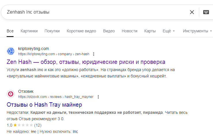Select the Видео tab
213x139 pixels.
109,31
